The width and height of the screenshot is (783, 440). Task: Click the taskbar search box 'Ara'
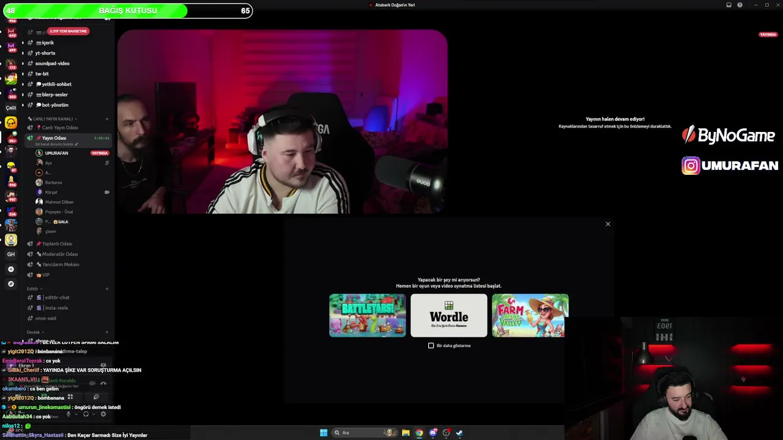pyautogui.click(x=365, y=433)
